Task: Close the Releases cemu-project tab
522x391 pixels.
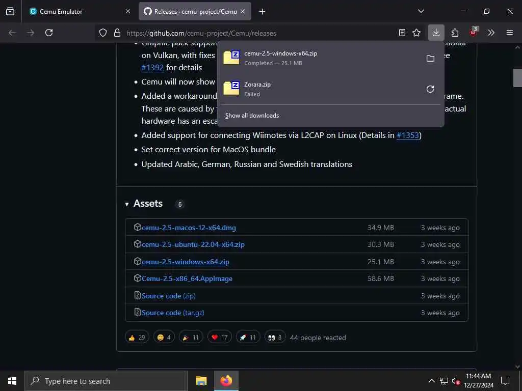Action: 243,11
